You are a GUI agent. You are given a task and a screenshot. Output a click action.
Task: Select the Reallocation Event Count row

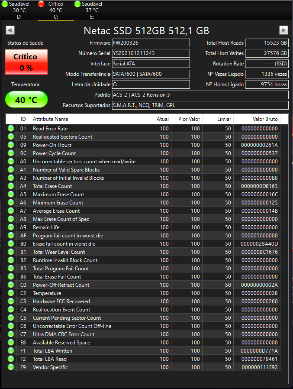(143, 310)
